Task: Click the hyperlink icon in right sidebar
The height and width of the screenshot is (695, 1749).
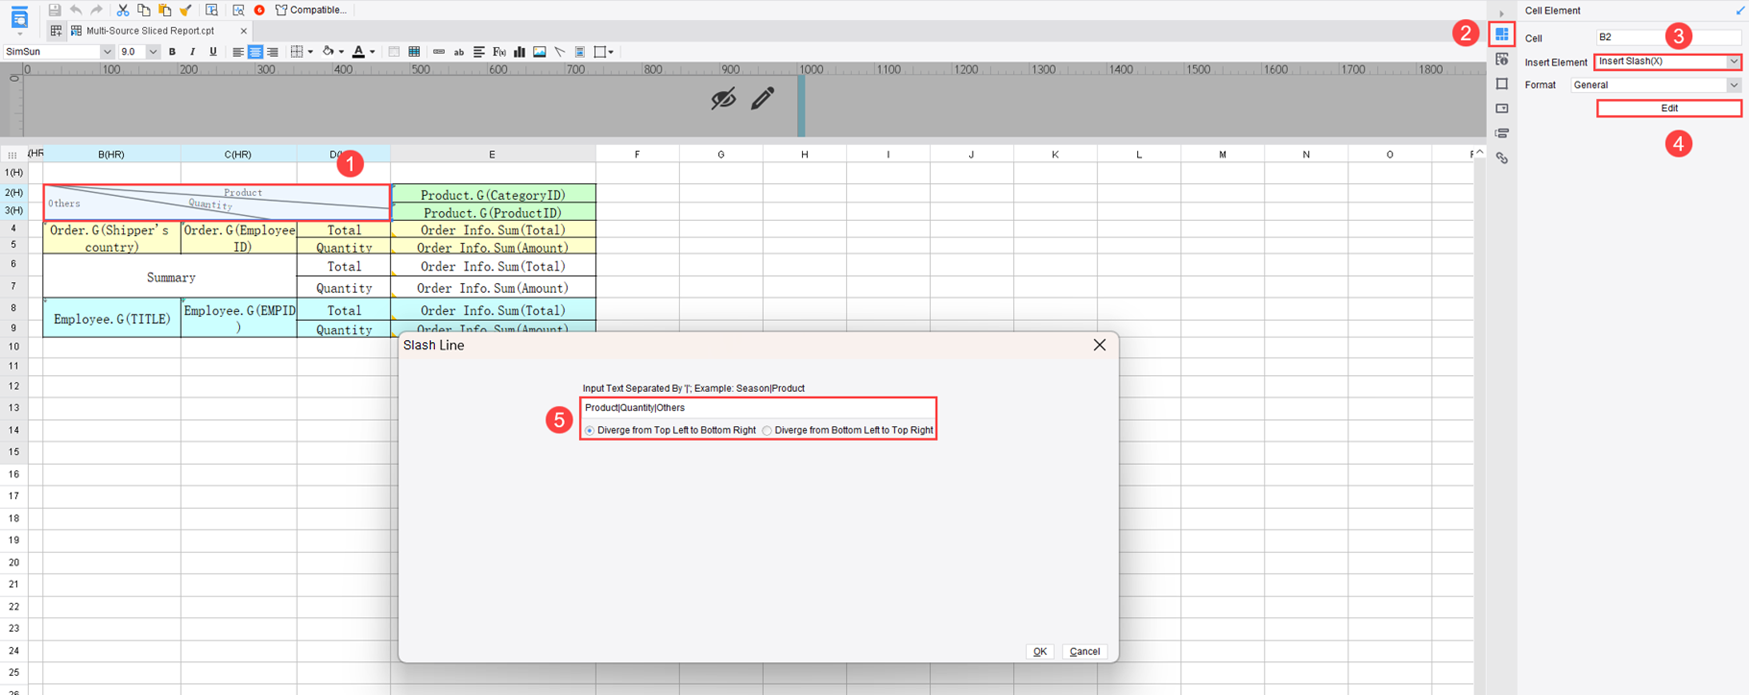Action: pyautogui.click(x=1502, y=158)
